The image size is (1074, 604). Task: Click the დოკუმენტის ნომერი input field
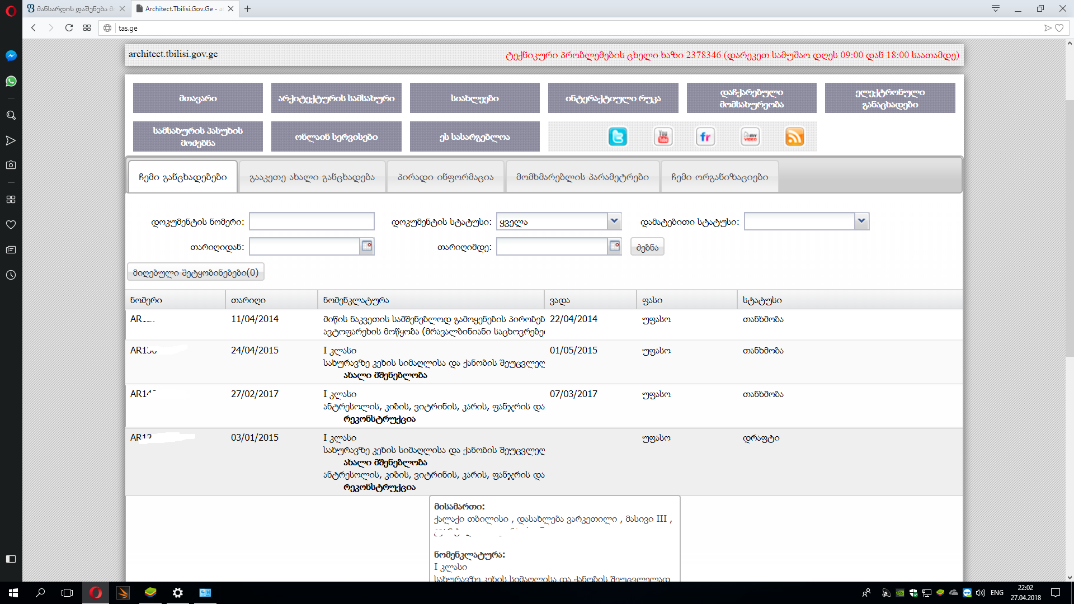pos(312,221)
